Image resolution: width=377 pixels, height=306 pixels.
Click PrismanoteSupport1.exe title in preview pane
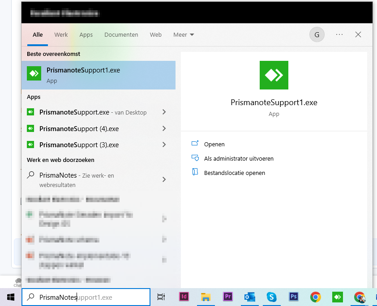[x=274, y=102]
